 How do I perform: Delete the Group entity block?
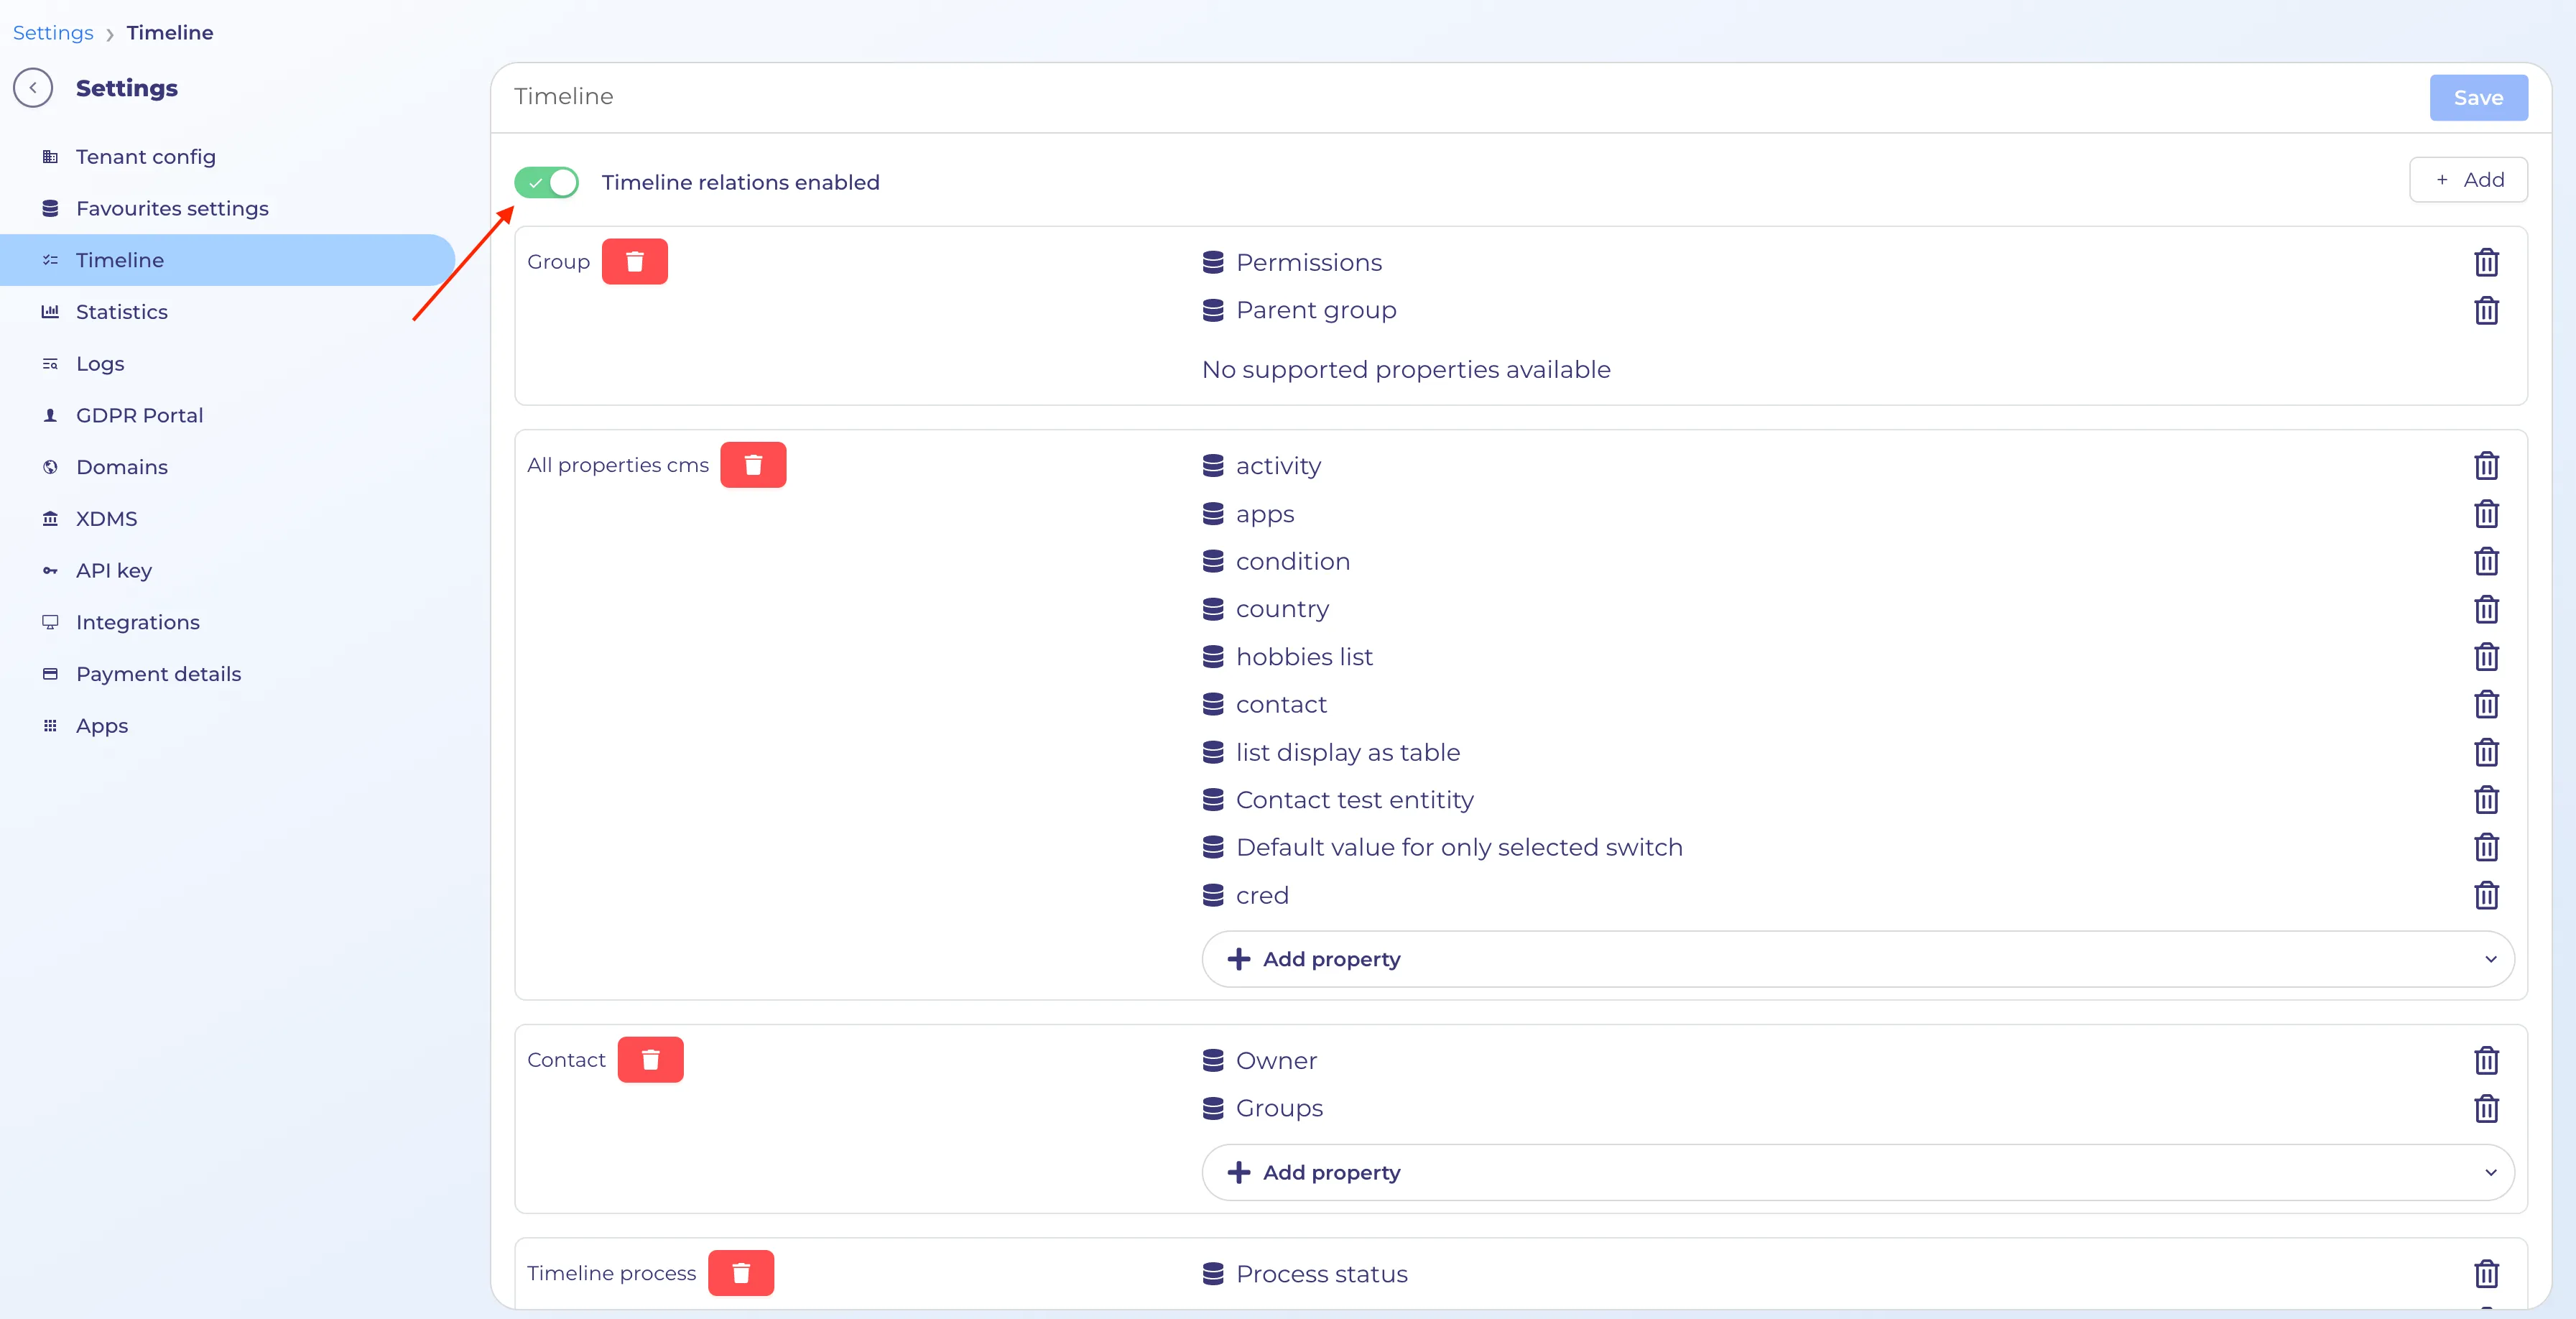[x=634, y=261]
